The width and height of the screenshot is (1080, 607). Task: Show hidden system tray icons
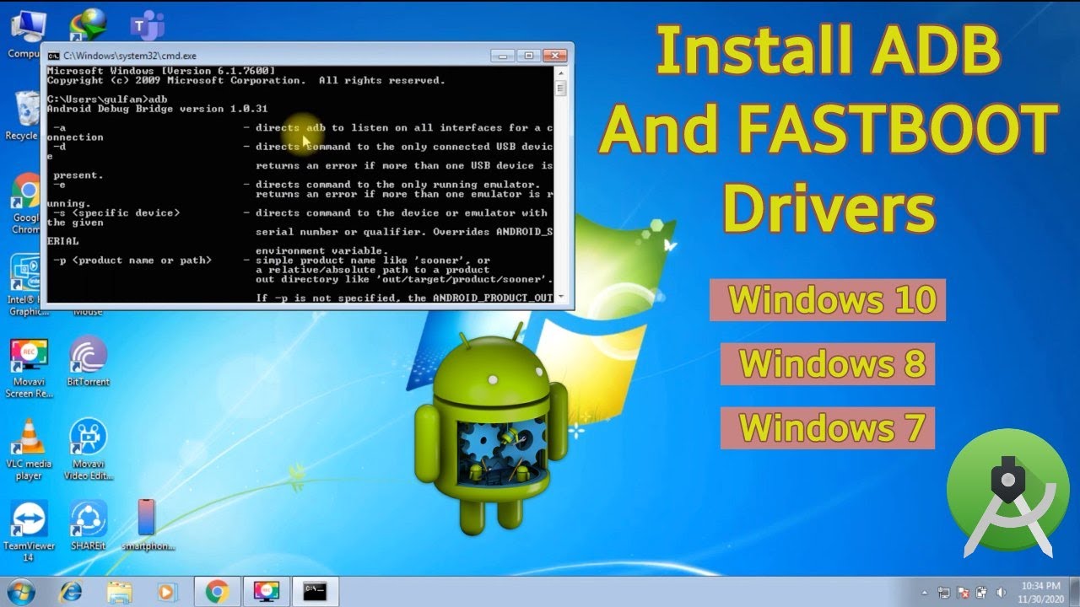[925, 593]
